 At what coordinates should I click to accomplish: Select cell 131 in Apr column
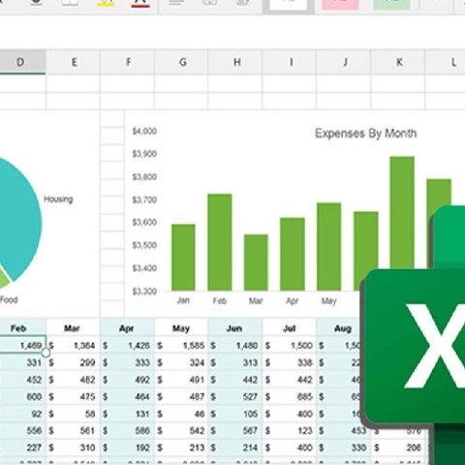(x=128, y=414)
